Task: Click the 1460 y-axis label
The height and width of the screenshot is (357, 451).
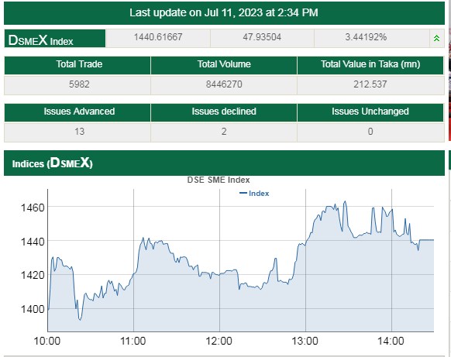Action: pos(33,208)
